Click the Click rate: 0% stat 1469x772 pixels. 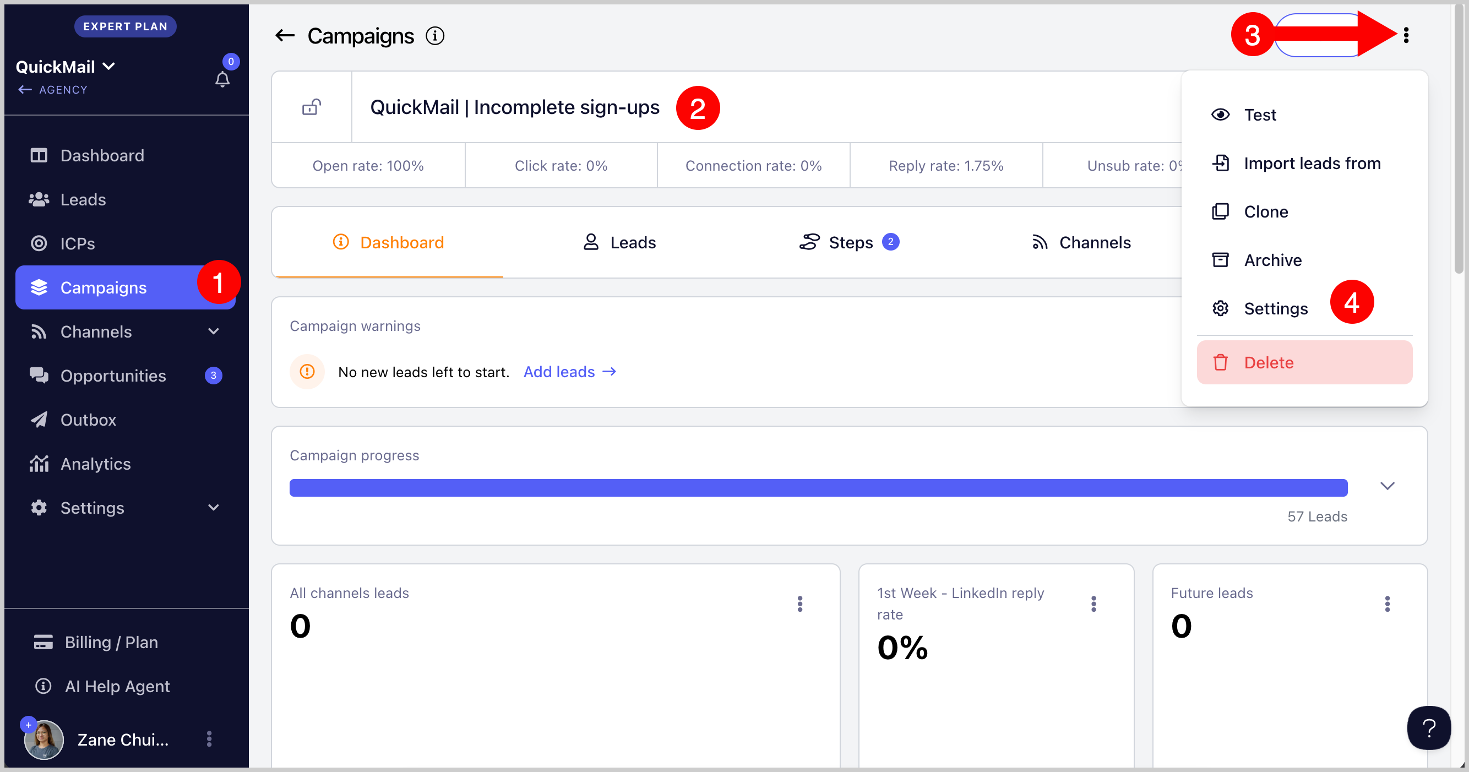tap(561, 165)
